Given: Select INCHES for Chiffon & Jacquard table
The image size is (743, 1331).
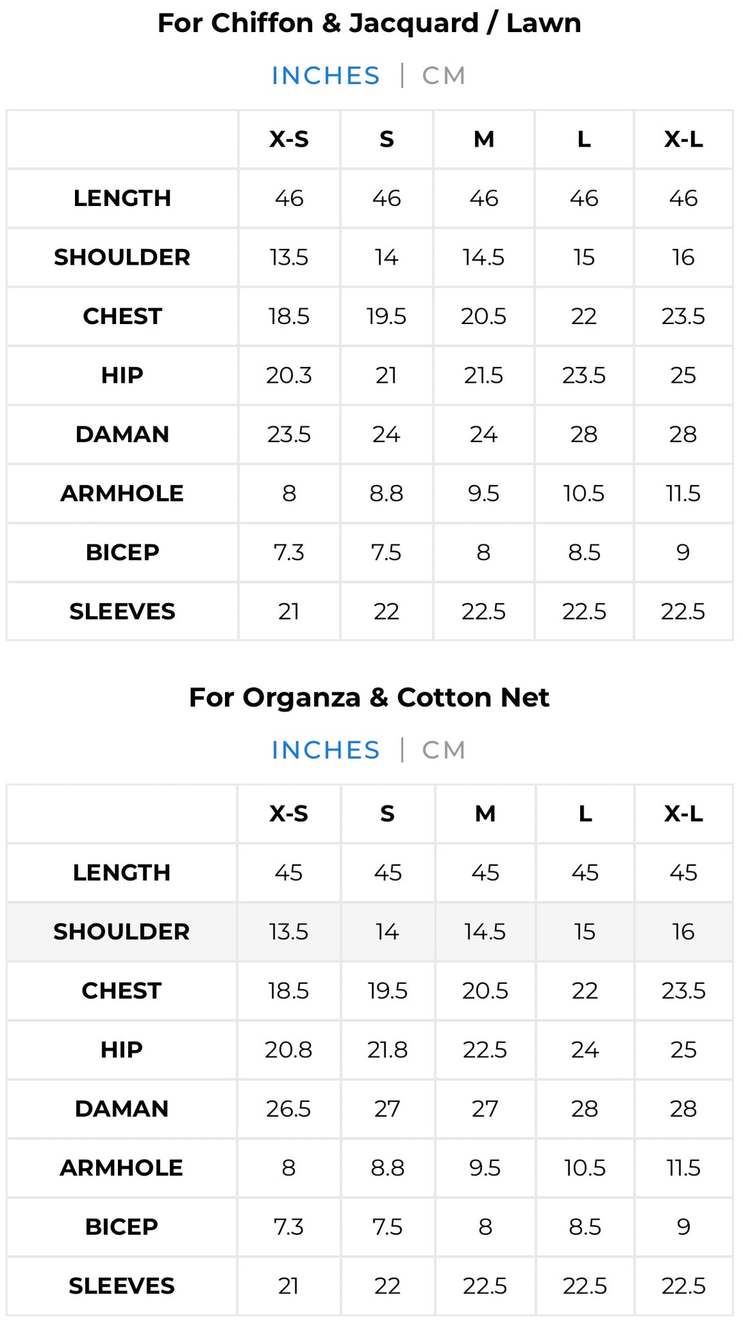Looking at the screenshot, I should click(325, 76).
